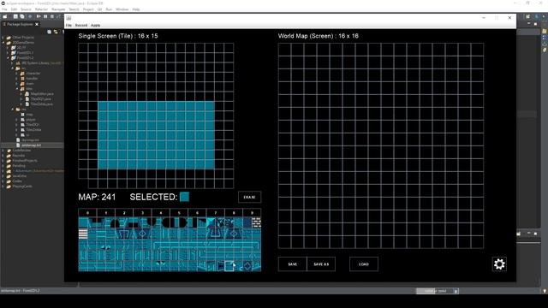The width and height of the screenshot is (548, 308).
Task: Collapse the src folder node
Action: coord(12,68)
